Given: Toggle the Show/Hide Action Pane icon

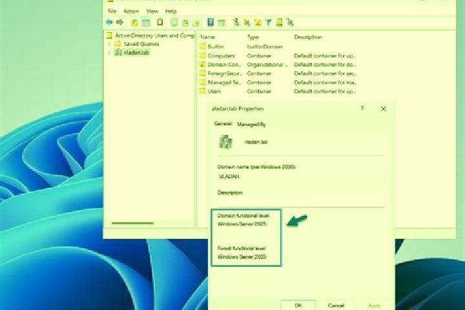Looking at the screenshot, I should 222,23.
